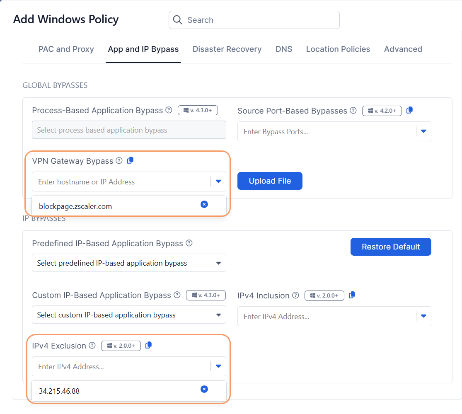Click the v. 2.0.0+ badge beside IPv4 Exclusion
The height and width of the screenshot is (414, 462).
121,346
